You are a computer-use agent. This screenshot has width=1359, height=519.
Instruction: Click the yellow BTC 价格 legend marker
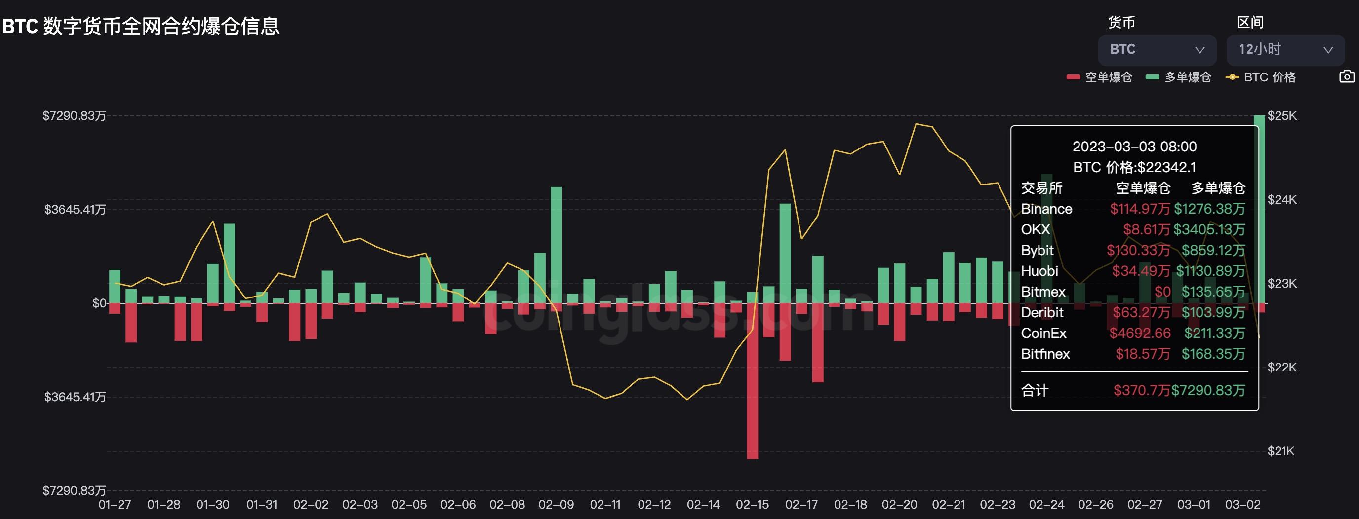(x=1232, y=77)
